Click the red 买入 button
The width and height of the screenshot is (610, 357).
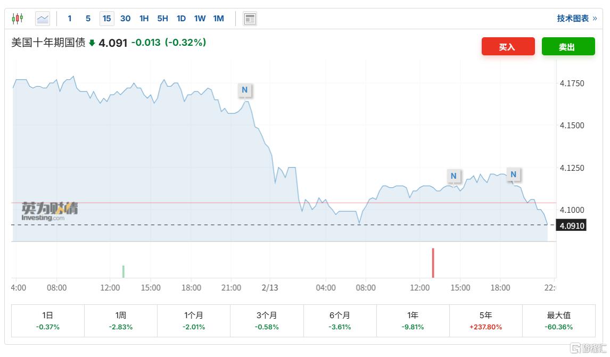(508, 47)
